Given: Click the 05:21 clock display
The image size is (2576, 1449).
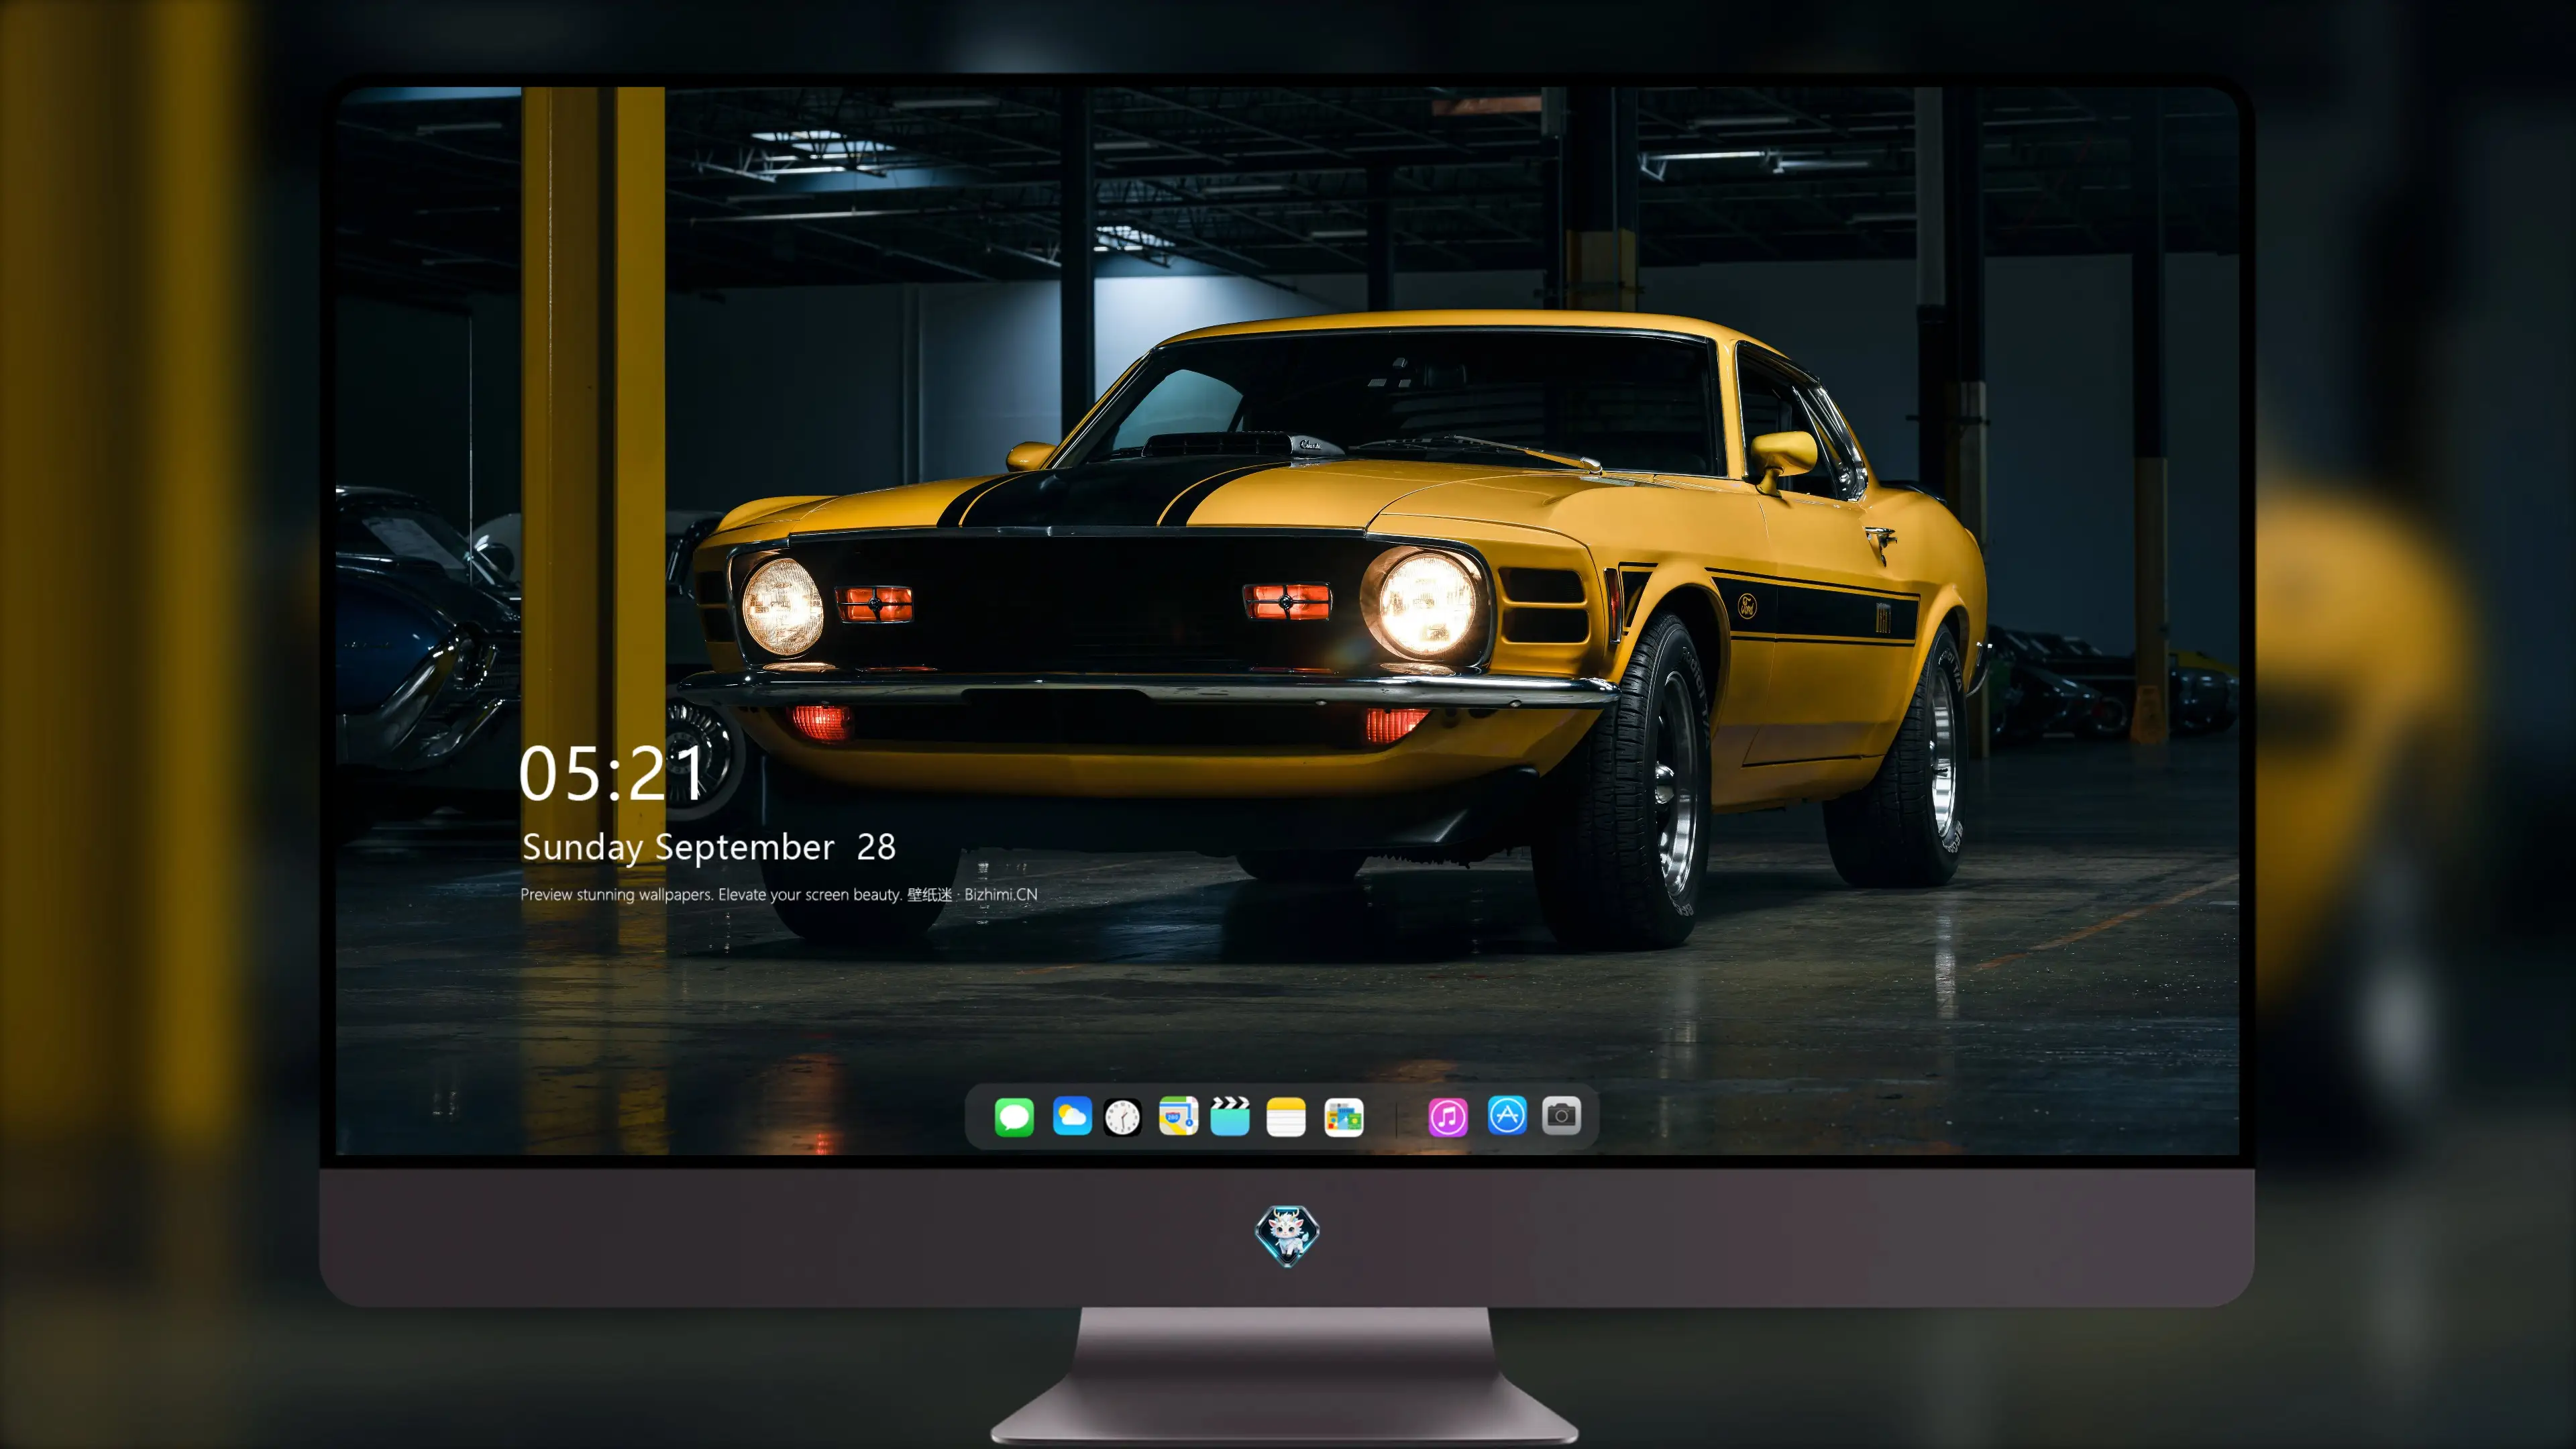Looking at the screenshot, I should (x=611, y=774).
